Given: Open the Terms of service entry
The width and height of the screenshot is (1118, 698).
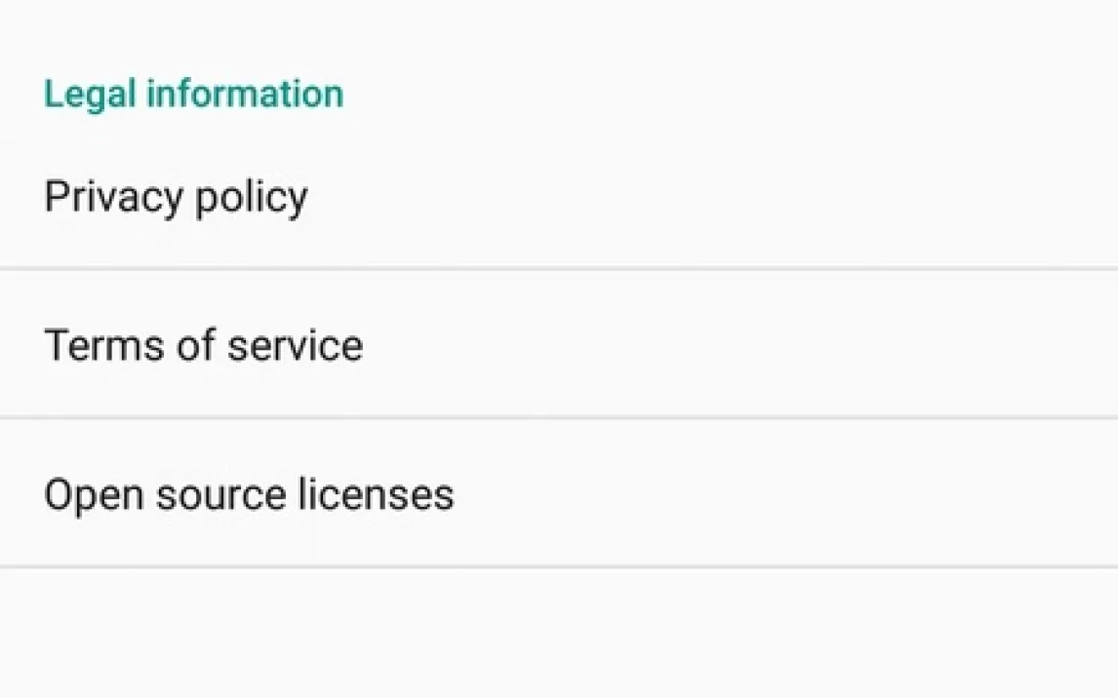Looking at the screenshot, I should click(204, 345).
